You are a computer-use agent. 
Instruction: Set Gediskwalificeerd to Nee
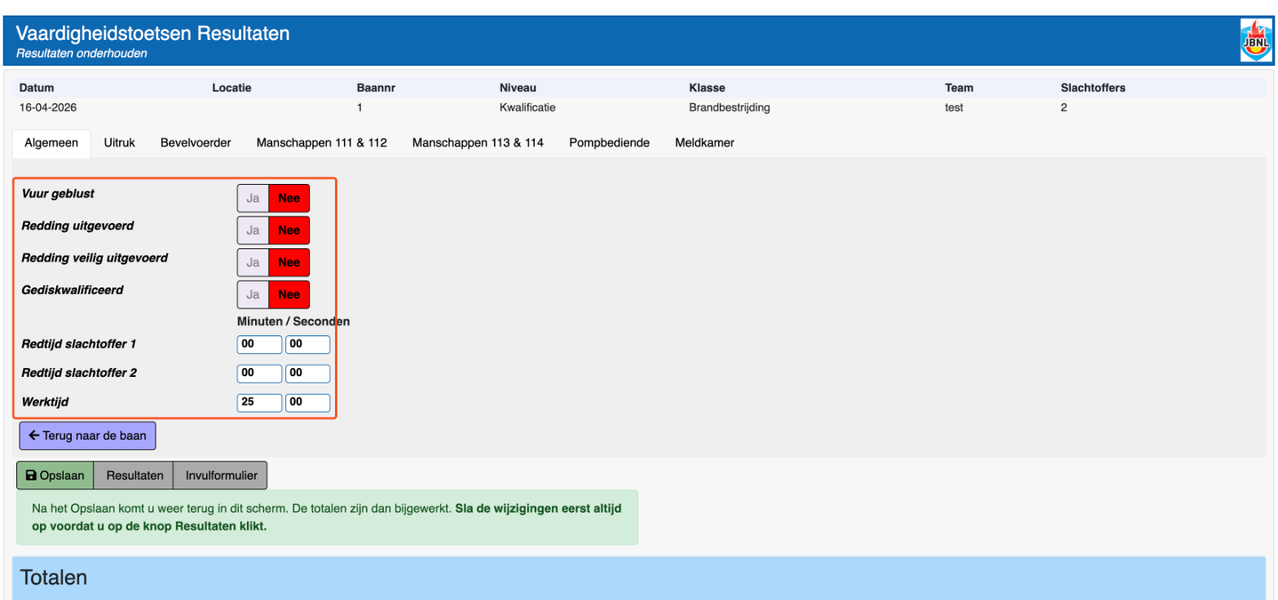point(289,295)
